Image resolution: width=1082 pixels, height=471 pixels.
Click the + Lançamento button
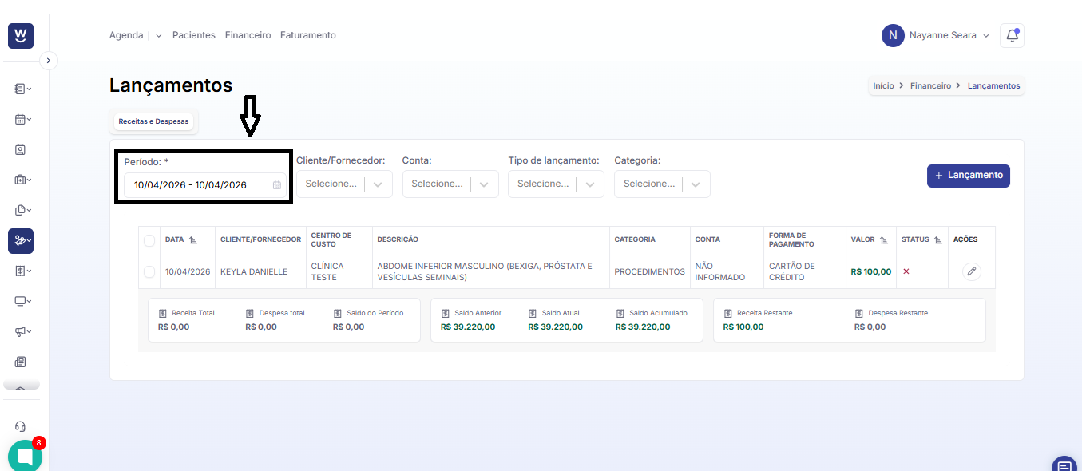click(969, 176)
